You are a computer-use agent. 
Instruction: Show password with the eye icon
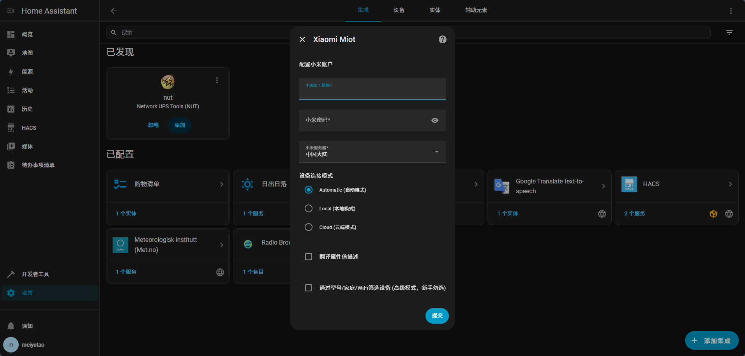435,120
